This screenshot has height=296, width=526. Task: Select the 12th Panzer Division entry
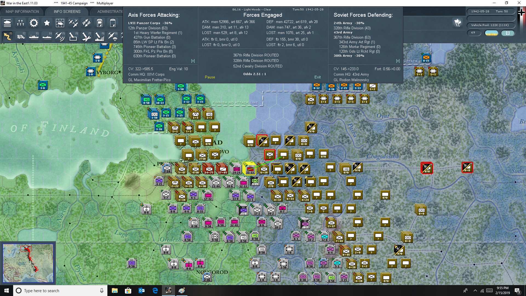[148, 28]
